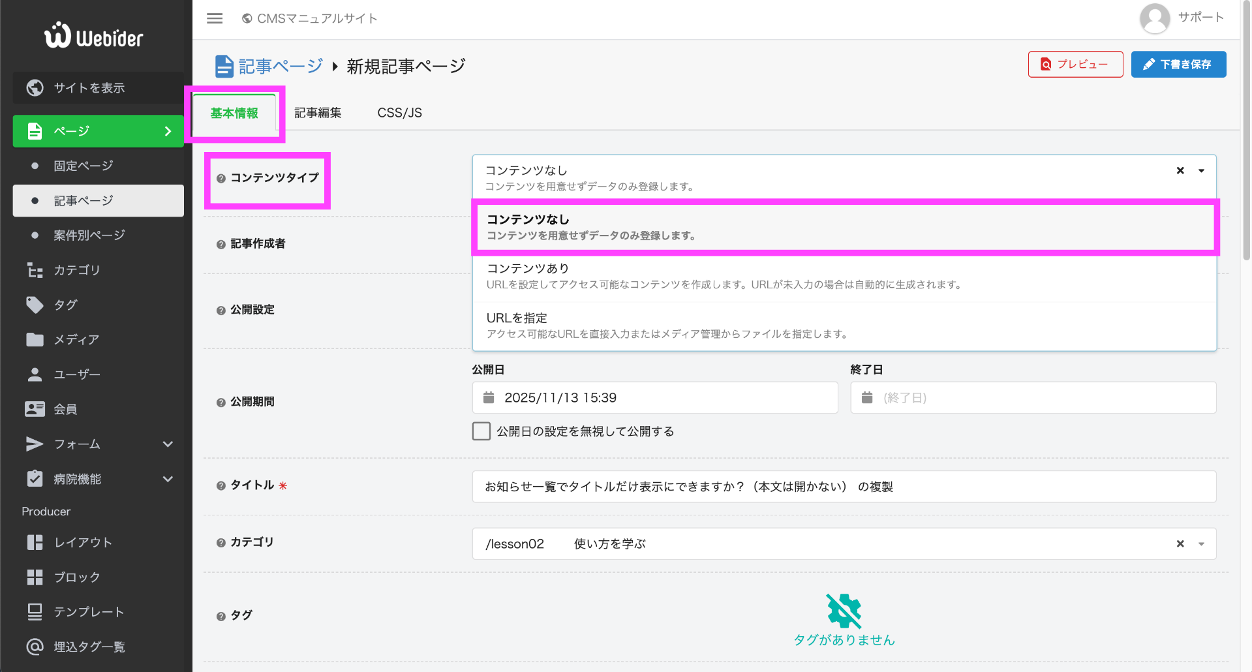This screenshot has height=672, width=1252.
Task: Expand the フォーム sidebar submenu
Action: 168,444
